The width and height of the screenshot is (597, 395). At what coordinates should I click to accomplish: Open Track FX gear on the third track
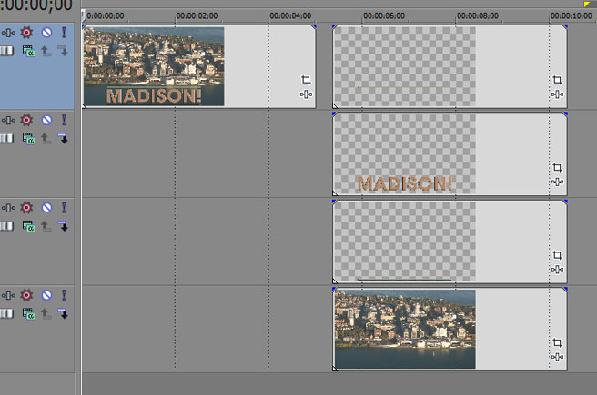pyautogui.click(x=26, y=207)
